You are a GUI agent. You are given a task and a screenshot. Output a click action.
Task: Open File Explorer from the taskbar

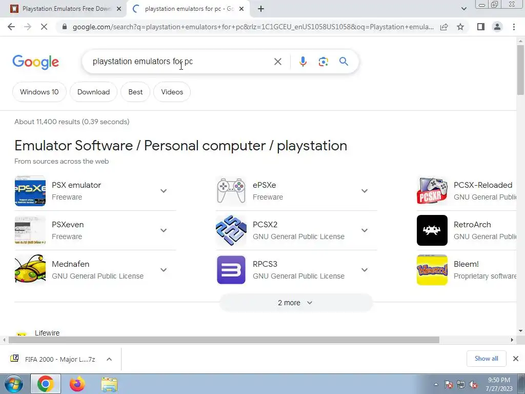109,385
